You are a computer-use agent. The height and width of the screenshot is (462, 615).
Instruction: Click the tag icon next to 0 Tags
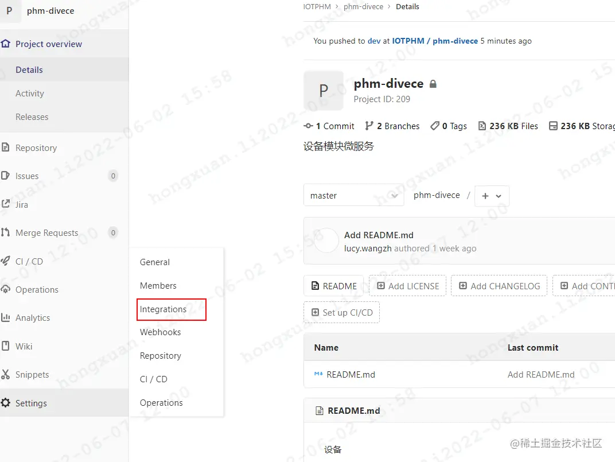[x=435, y=126]
